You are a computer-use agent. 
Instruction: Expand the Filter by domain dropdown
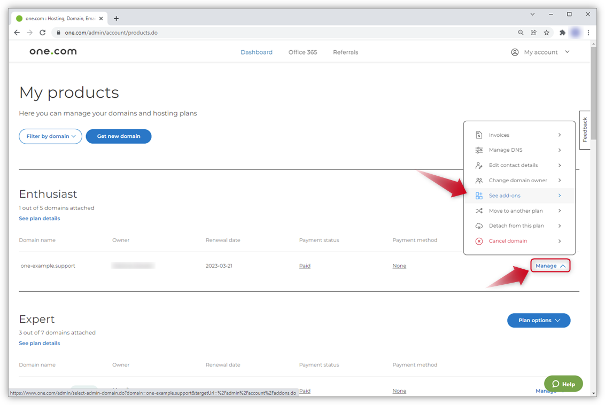point(51,136)
